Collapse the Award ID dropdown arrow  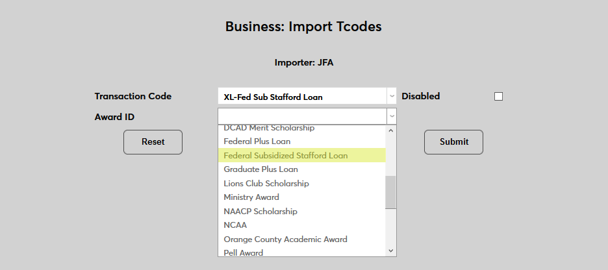392,116
